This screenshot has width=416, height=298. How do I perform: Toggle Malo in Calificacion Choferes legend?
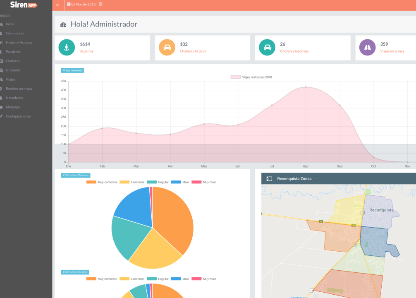[x=180, y=182]
